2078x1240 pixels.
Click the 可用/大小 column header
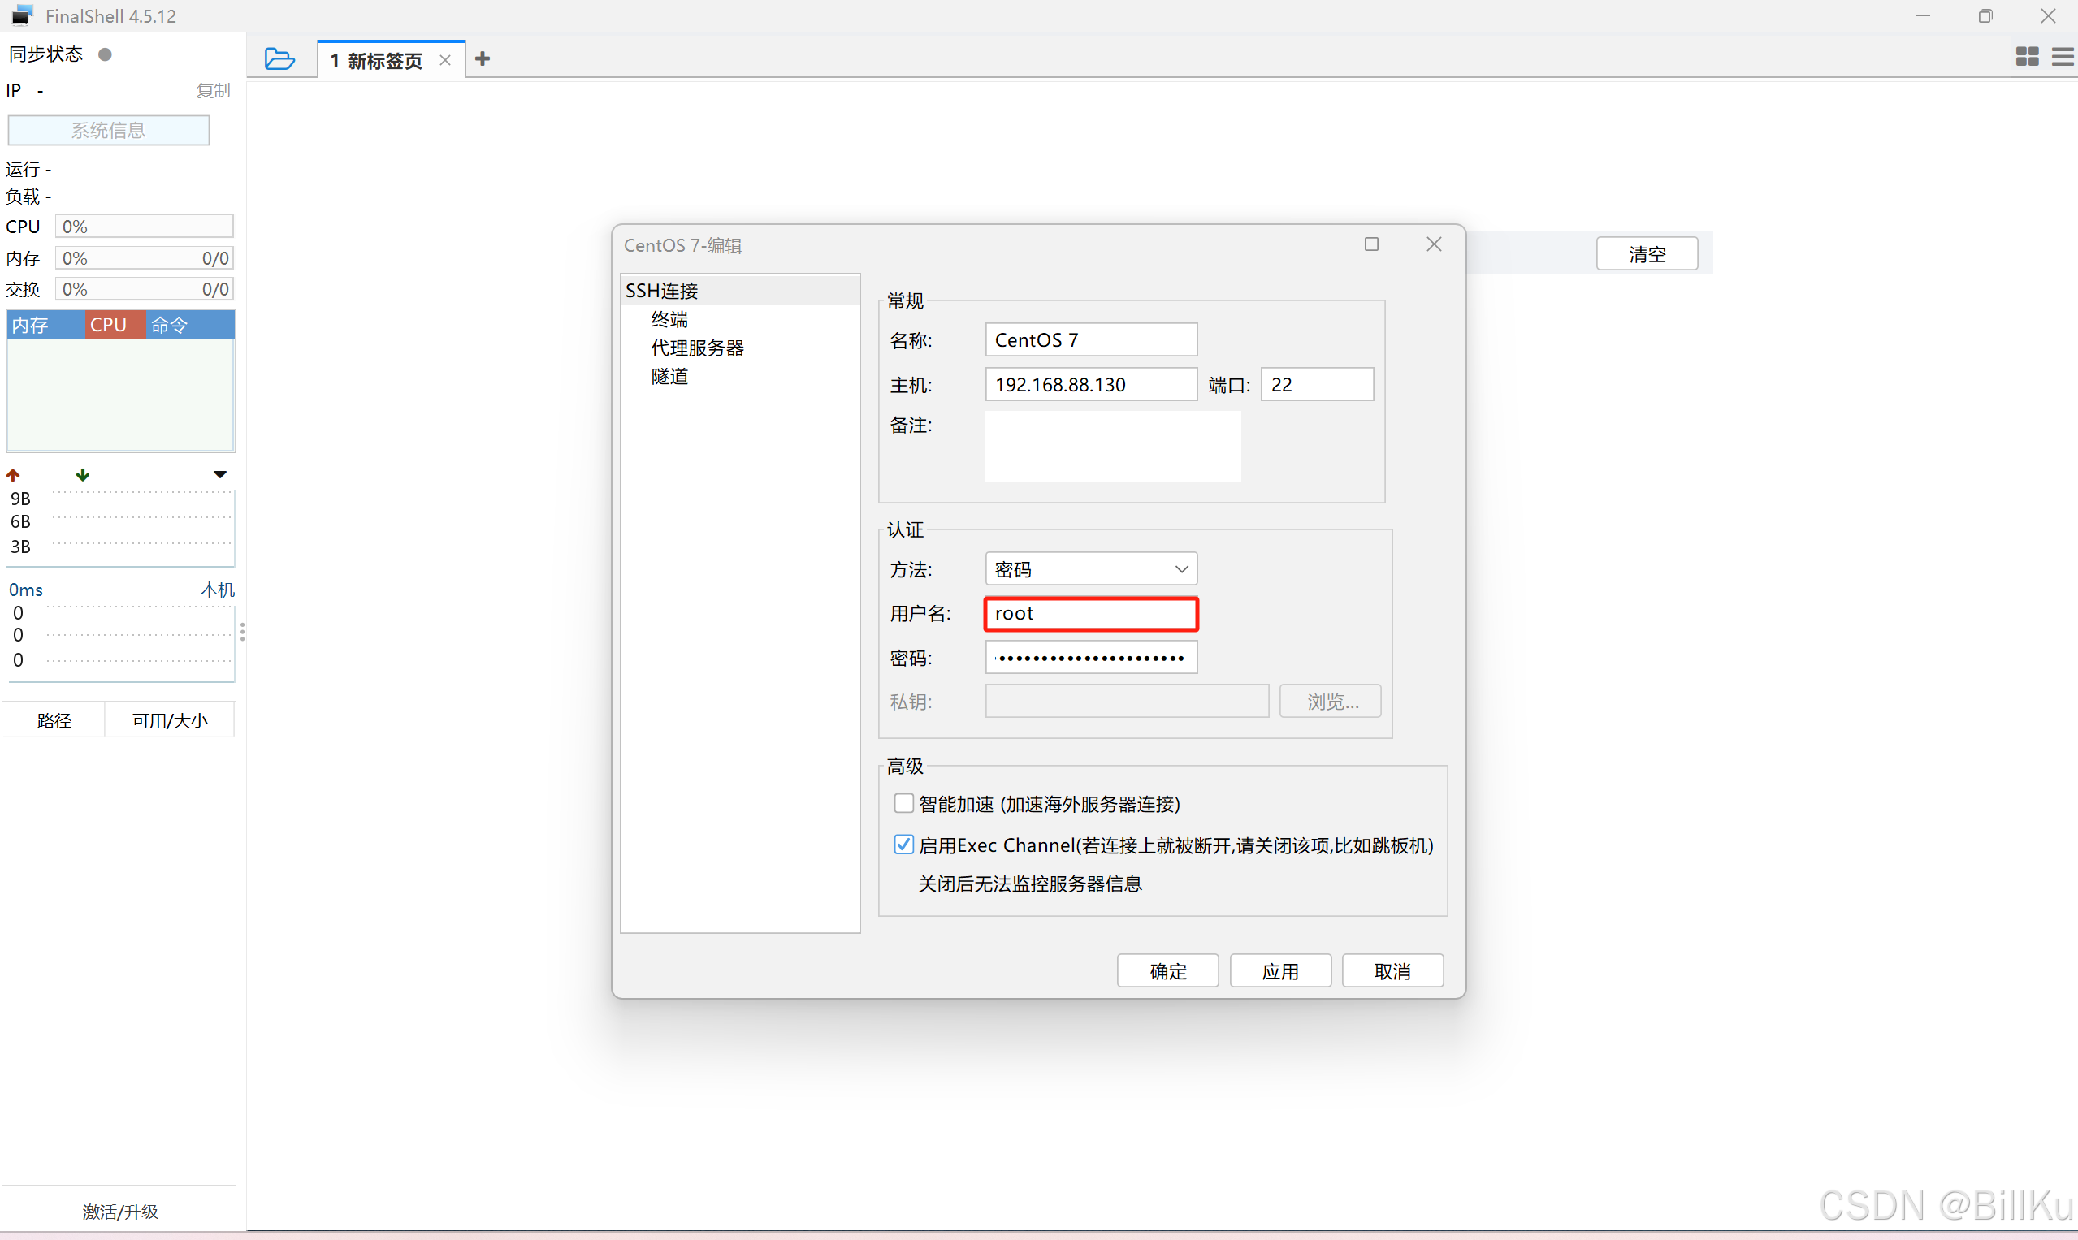click(170, 720)
